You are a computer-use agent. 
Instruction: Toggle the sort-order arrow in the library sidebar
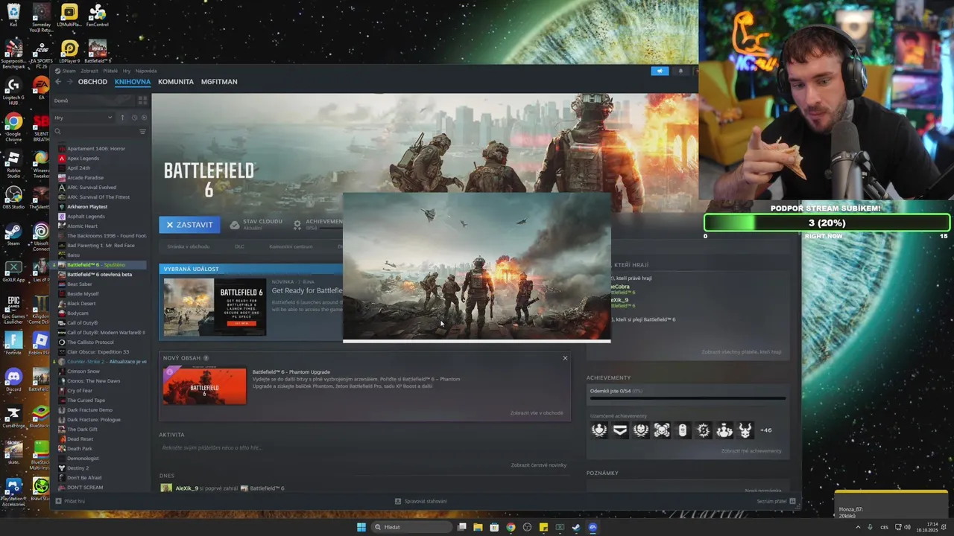pyautogui.click(x=123, y=118)
